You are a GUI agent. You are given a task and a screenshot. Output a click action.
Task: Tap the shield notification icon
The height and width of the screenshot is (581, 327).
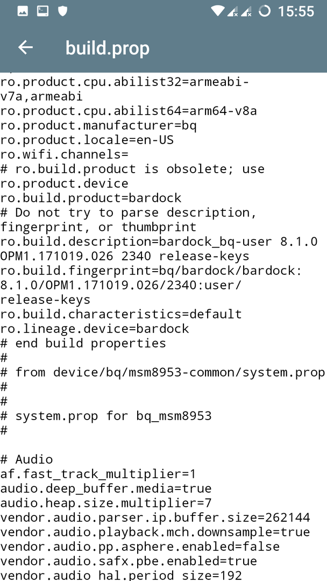[x=63, y=11]
